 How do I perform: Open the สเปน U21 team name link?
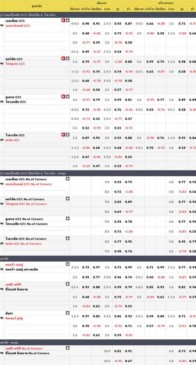click(x=13, y=140)
